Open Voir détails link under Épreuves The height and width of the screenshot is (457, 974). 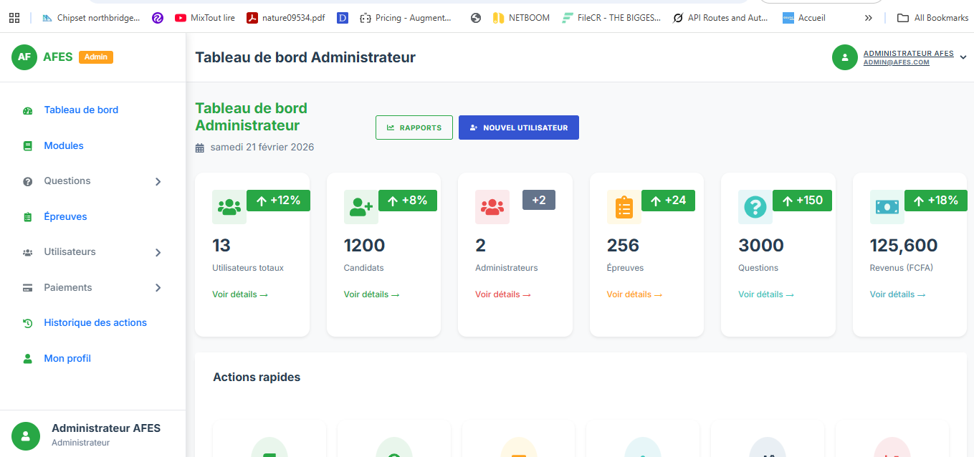point(634,294)
